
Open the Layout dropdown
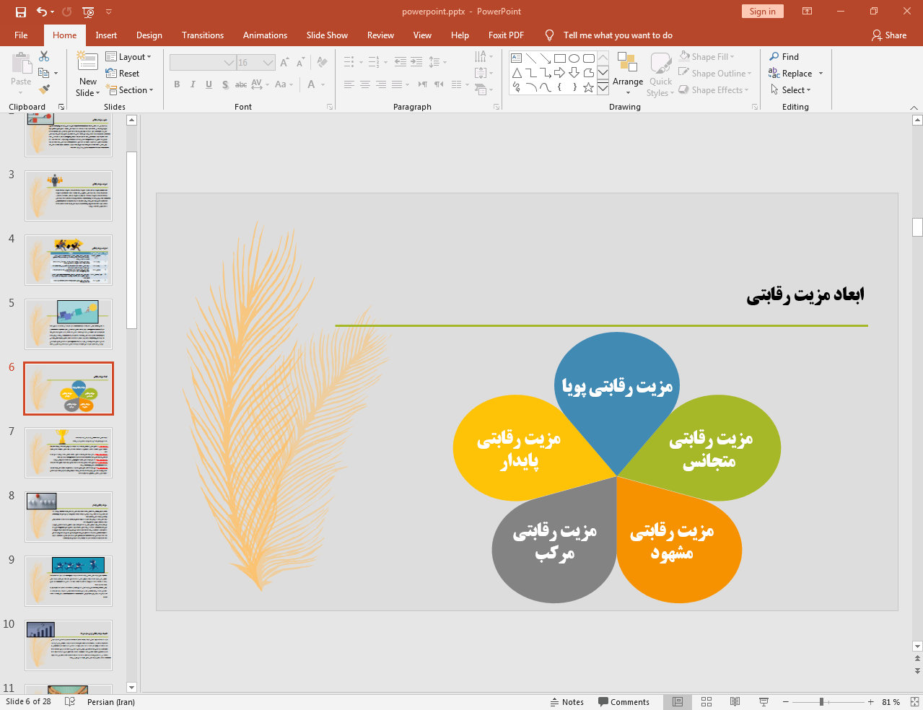pyautogui.click(x=128, y=57)
